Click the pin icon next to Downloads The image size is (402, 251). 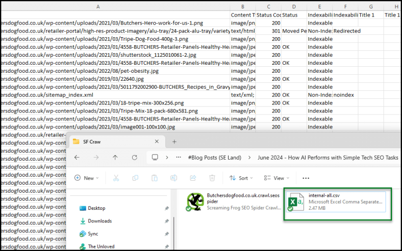(x=167, y=221)
